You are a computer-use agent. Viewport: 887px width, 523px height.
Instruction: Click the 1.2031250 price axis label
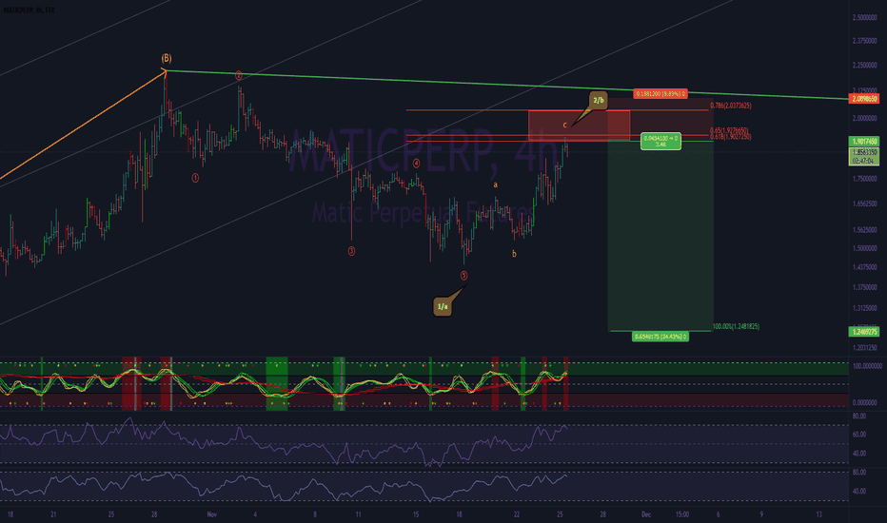[x=864, y=348]
